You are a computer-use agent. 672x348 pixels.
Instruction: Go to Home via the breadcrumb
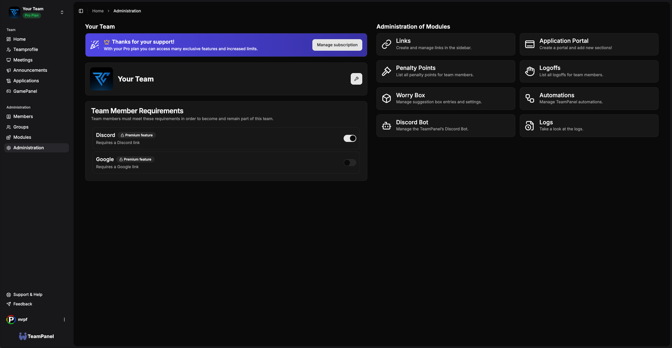coord(98,11)
